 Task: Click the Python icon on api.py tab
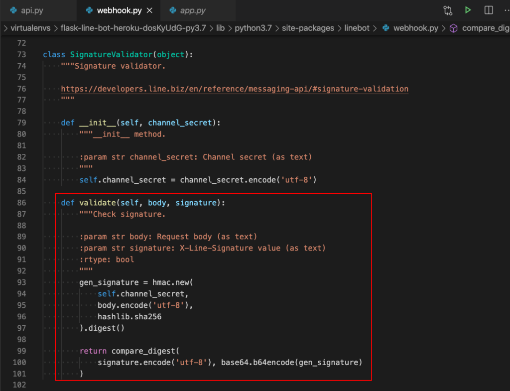point(13,10)
